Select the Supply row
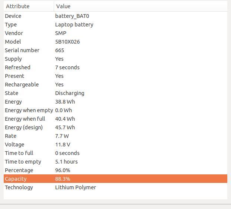 (x=115, y=59)
